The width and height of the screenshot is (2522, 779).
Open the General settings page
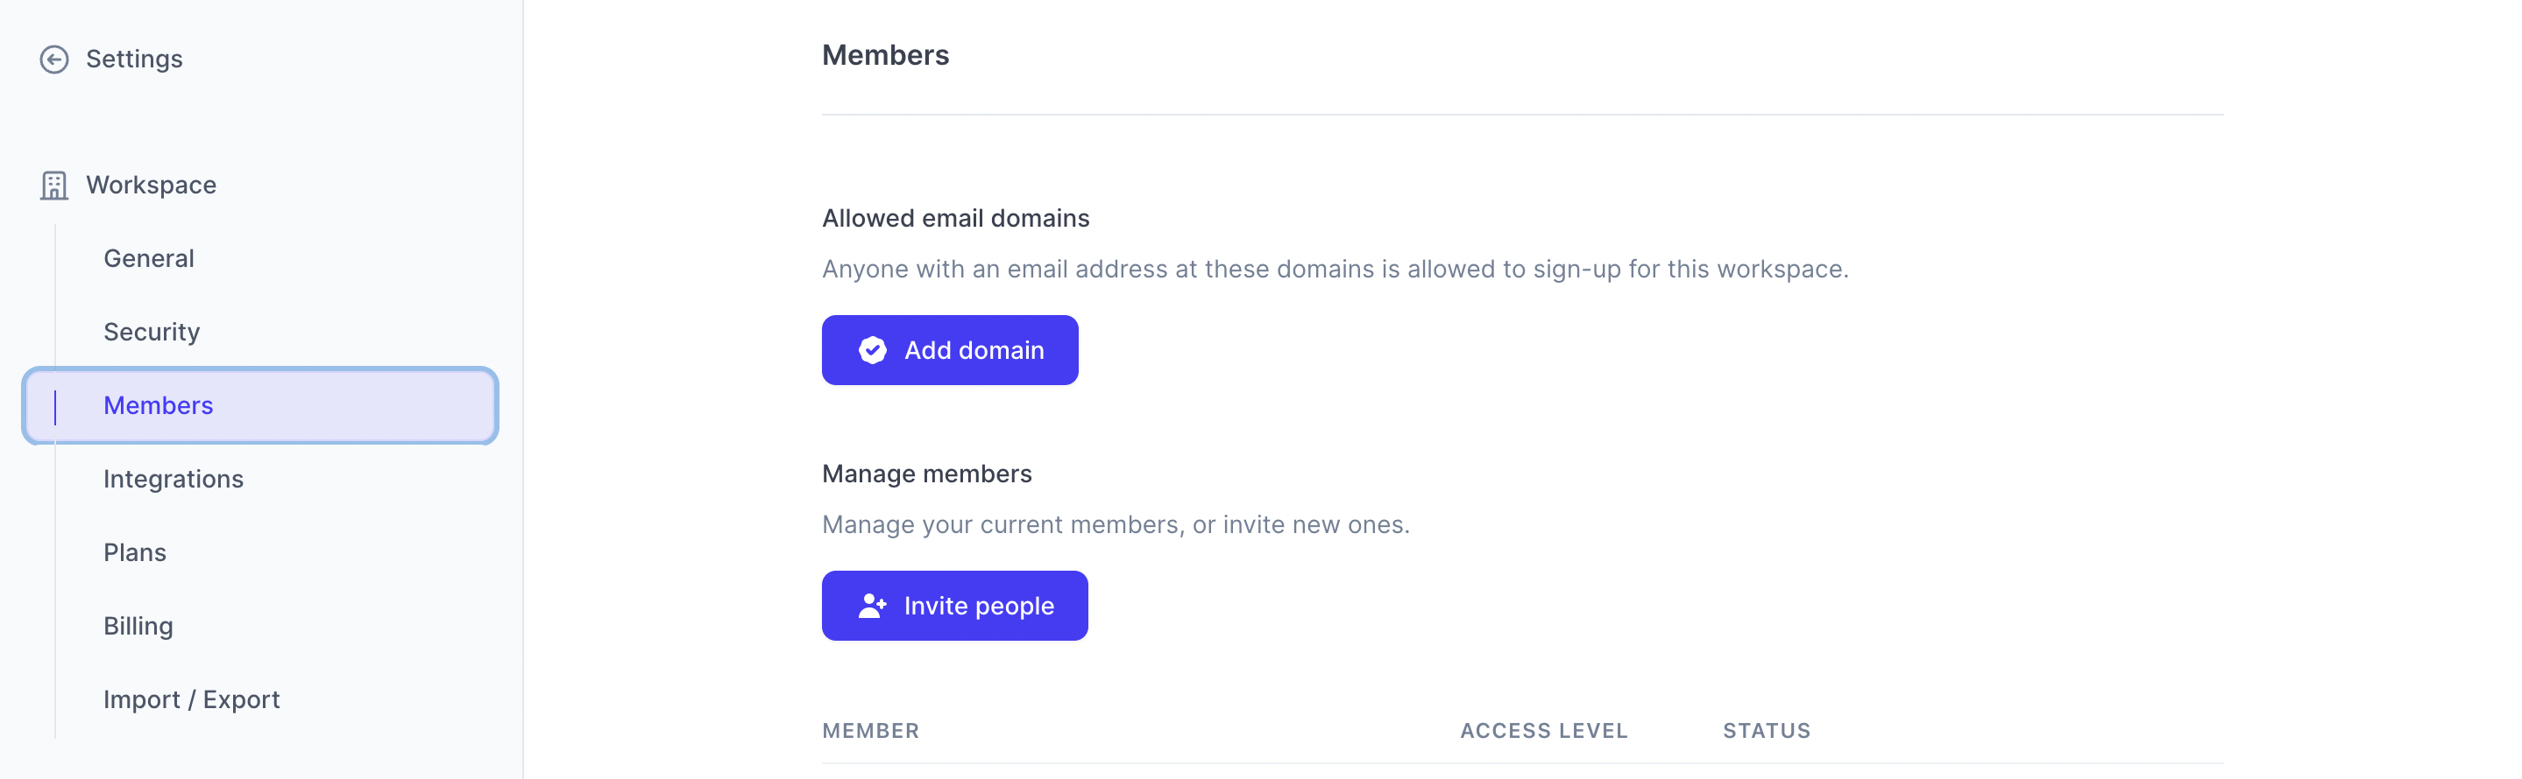pos(149,259)
